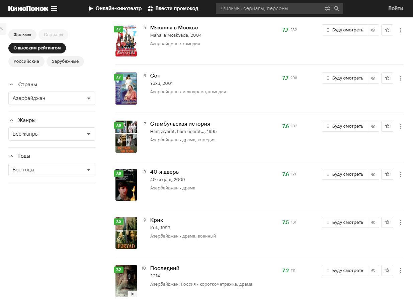Open the hamburger menu beside the КиноПоиск logo
Image resolution: width=413 pixels, height=302 pixels.
click(x=54, y=9)
